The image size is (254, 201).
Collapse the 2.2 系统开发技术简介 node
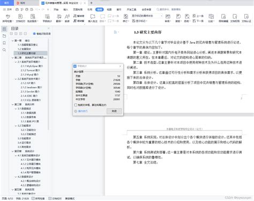tap(16, 79)
